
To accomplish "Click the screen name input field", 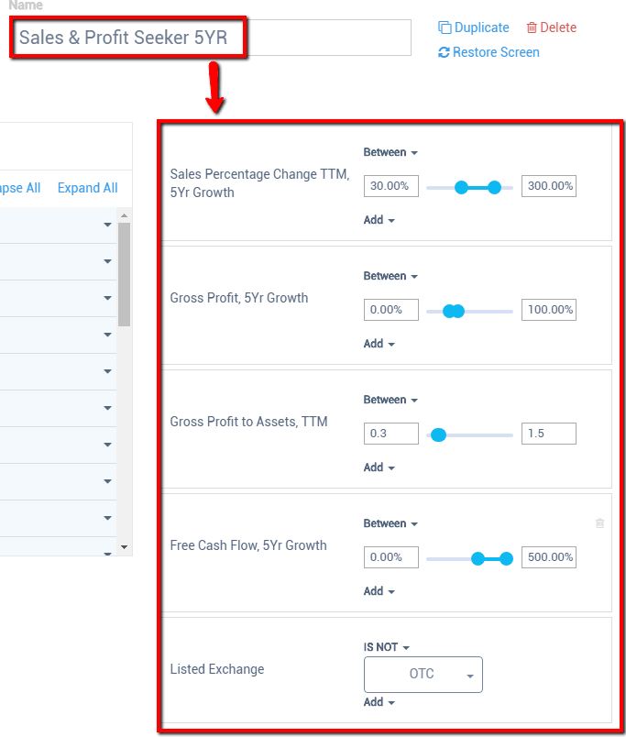I will [x=213, y=38].
